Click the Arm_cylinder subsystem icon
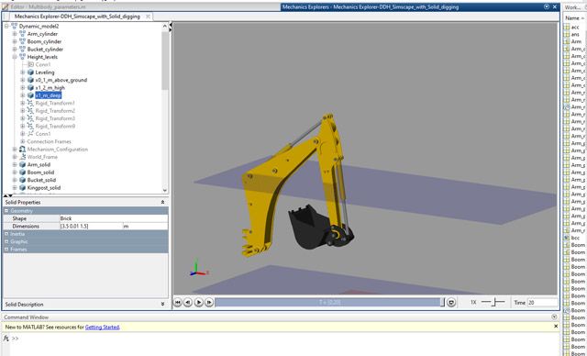 point(22,34)
